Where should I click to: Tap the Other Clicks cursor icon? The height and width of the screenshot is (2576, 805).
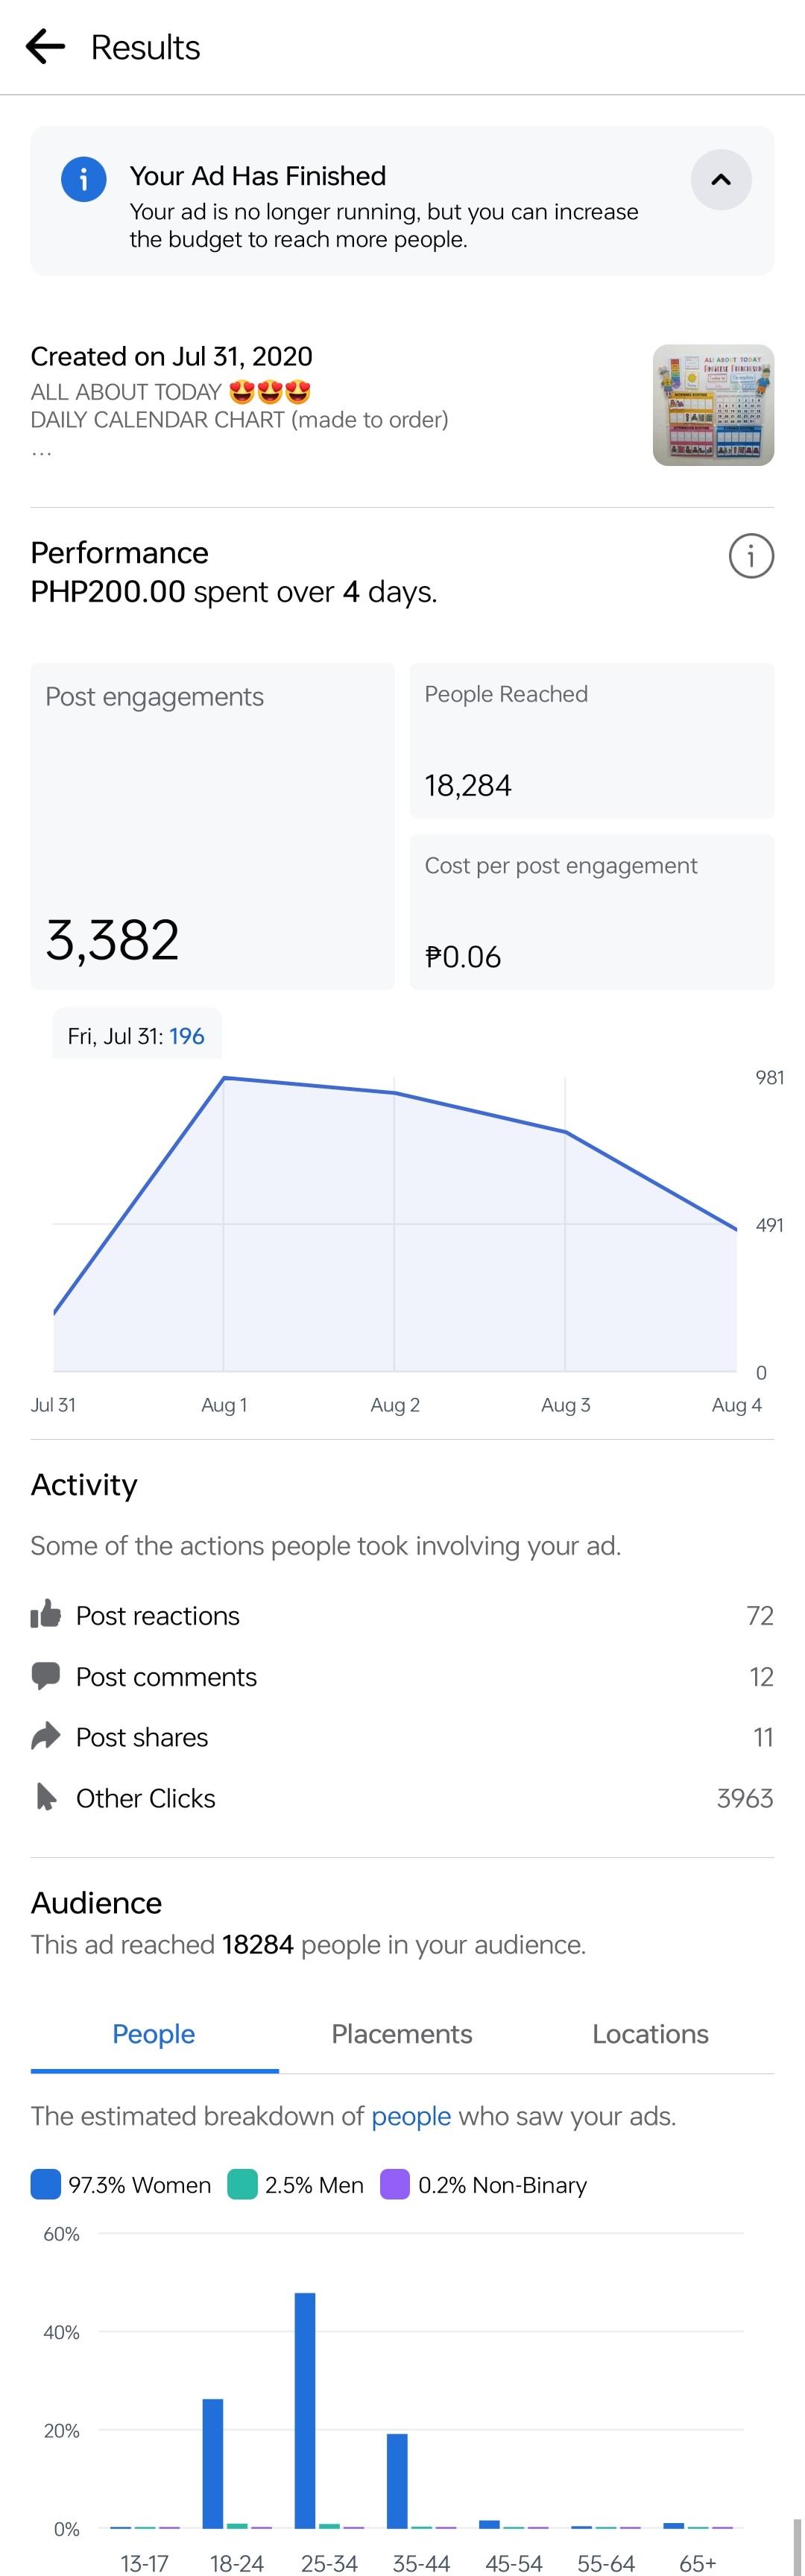pos(46,1797)
